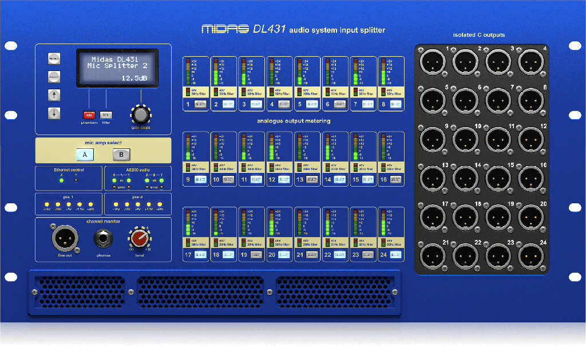Click isolated C output XLR connector 6

point(466,101)
